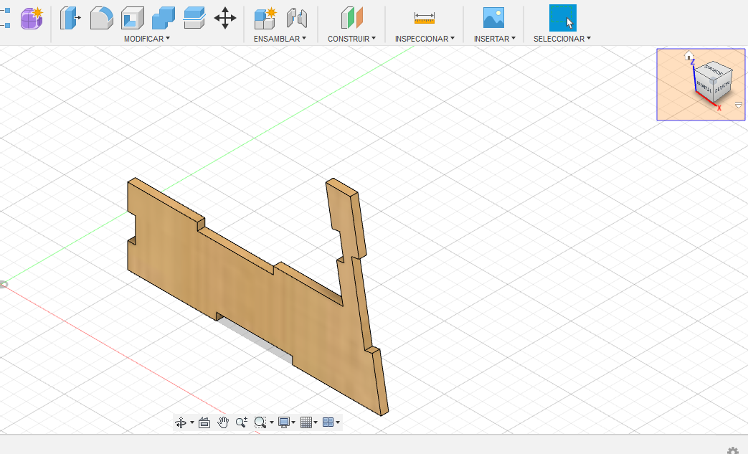Image resolution: width=748 pixels, height=454 pixels.
Task: Expand the Zoom Window dropdown arrow
Action: pyautogui.click(x=272, y=422)
